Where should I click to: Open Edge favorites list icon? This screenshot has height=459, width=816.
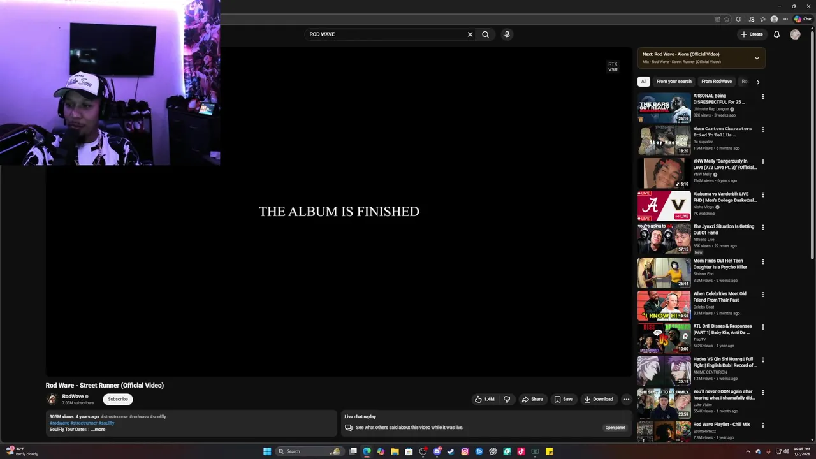tap(762, 19)
